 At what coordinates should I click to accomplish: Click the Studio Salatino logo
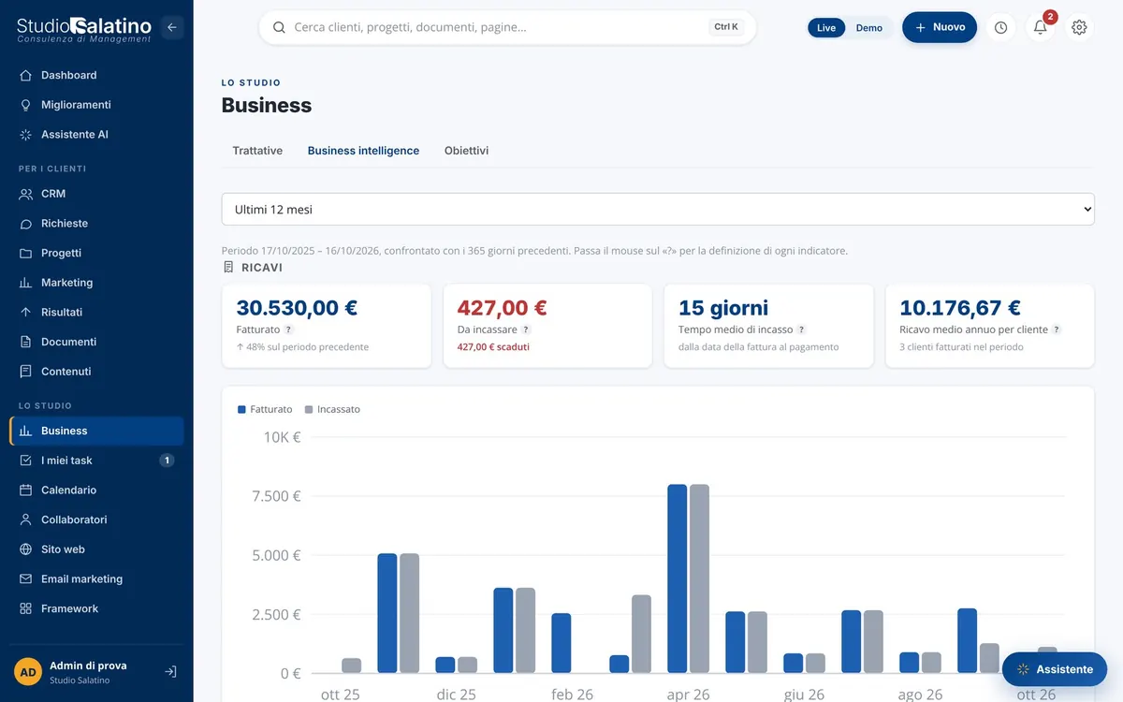84,29
